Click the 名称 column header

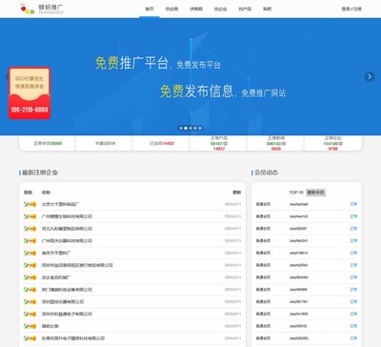point(46,193)
